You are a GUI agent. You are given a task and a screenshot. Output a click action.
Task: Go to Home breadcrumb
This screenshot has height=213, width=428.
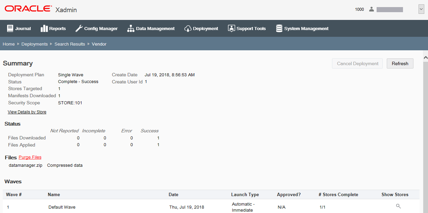point(9,44)
